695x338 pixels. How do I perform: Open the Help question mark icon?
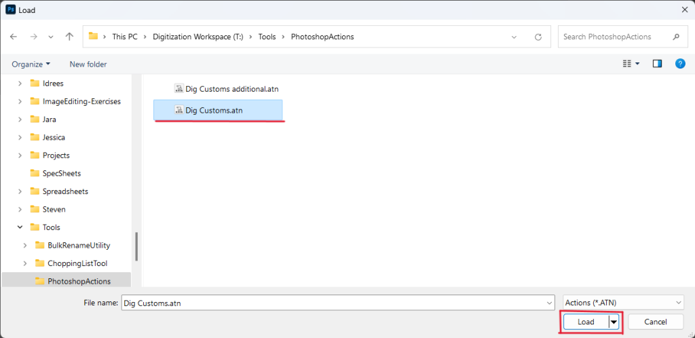[x=679, y=64]
